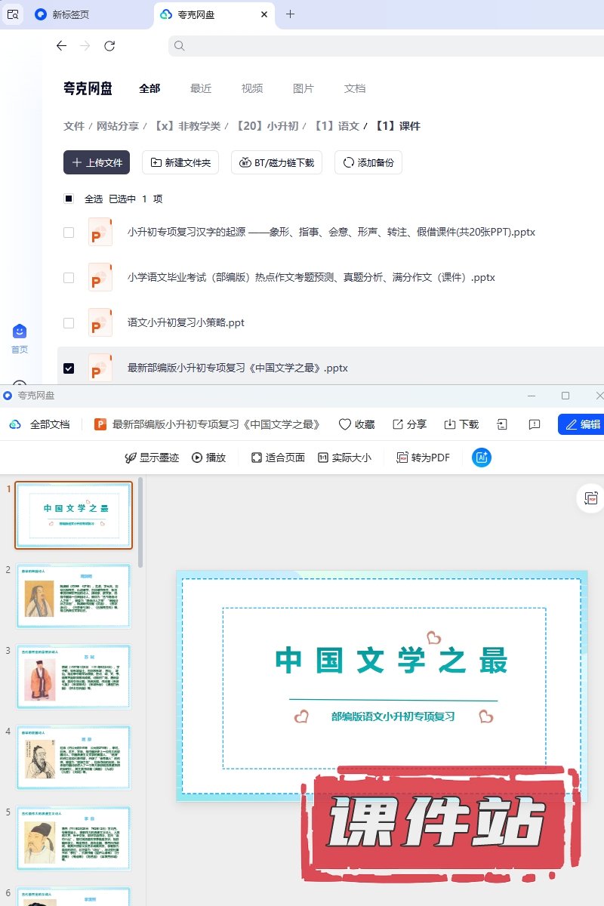
Task: Click the blue 编辑 edit button
Action: (x=581, y=424)
